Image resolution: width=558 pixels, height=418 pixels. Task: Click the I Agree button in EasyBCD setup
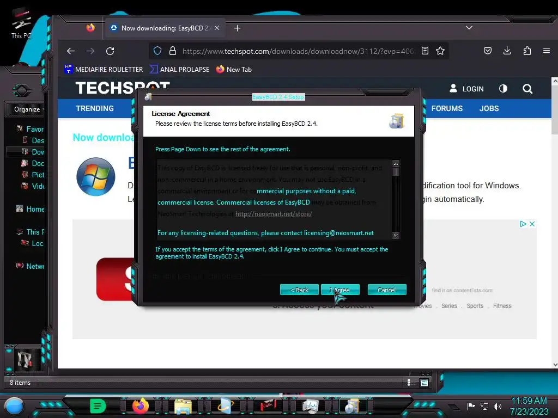click(x=340, y=290)
